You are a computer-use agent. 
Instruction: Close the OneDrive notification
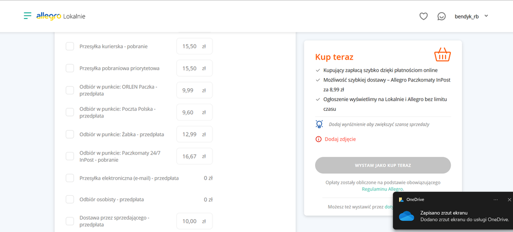[509, 199]
